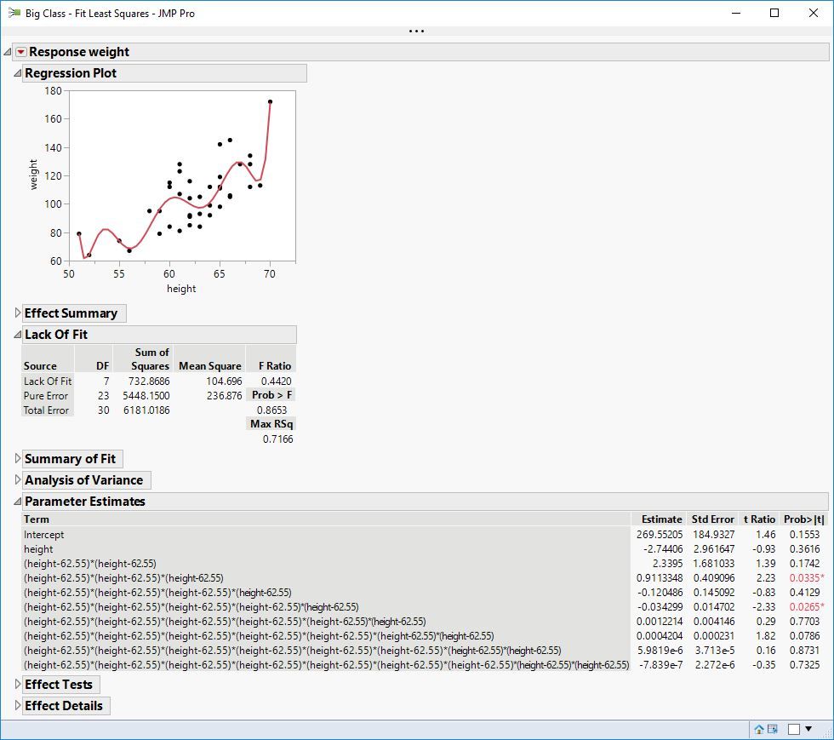Click the JMP app icon in title bar
This screenshot has width=834, height=740.
pos(14,13)
